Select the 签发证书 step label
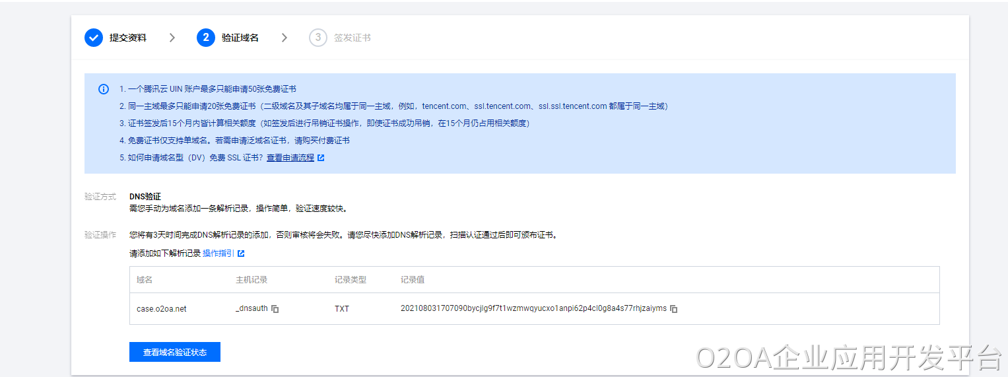Image resolution: width=1008 pixels, height=377 pixels. pyautogui.click(x=353, y=38)
